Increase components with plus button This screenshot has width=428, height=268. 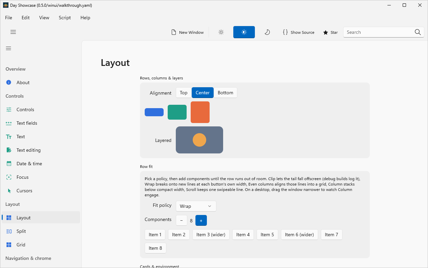(x=201, y=220)
